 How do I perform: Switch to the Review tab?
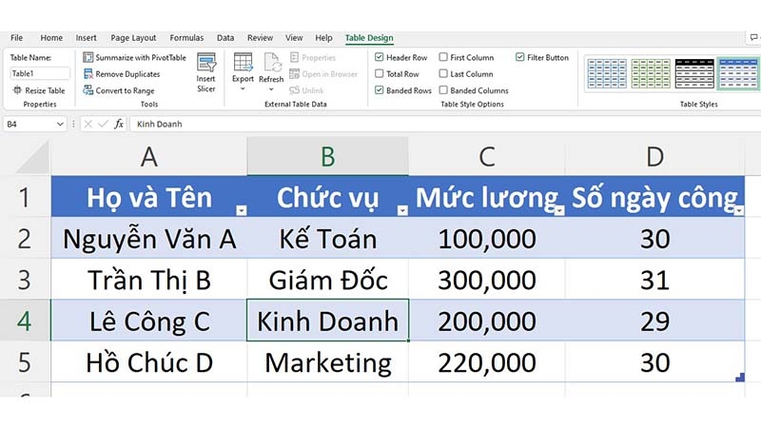coord(260,38)
